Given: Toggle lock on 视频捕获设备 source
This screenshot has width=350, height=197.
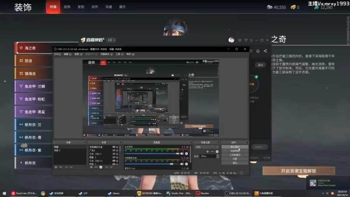Looking at the screenshot, I should (x=117, y=147).
